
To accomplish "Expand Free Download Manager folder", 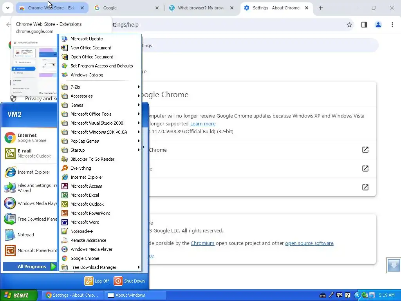I will [x=100, y=267].
